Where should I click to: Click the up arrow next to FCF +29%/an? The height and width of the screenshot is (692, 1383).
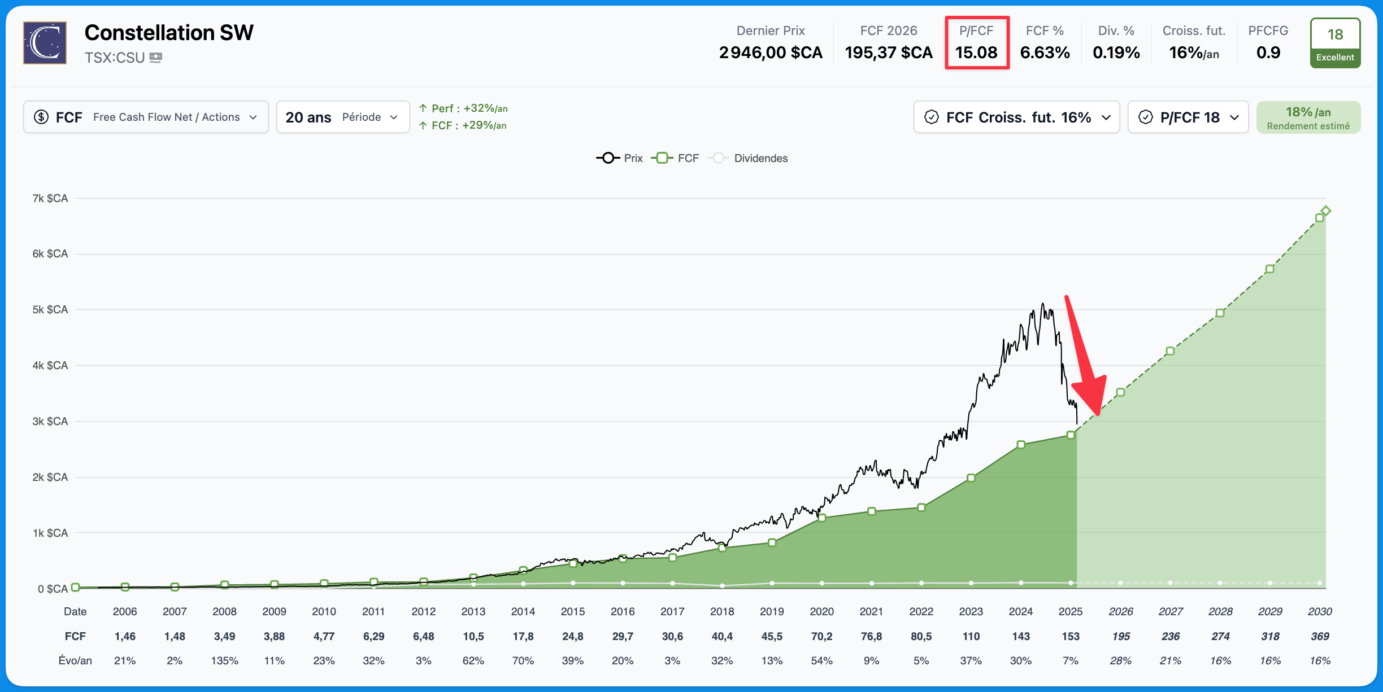(x=423, y=125)
